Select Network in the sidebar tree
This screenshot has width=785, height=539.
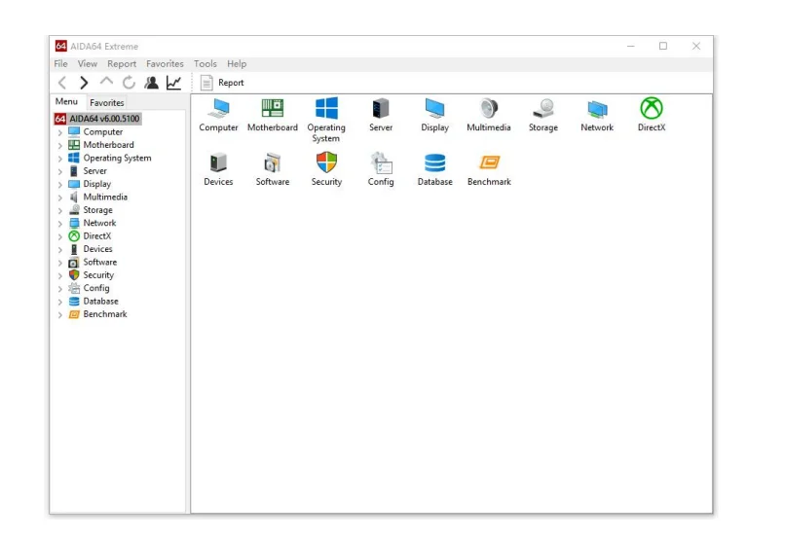point(99,223)
